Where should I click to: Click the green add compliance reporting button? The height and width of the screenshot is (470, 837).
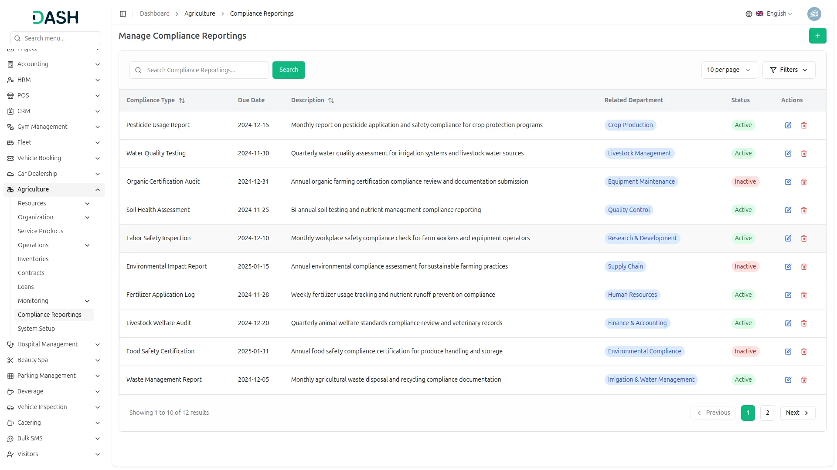(x=817, y=36)
